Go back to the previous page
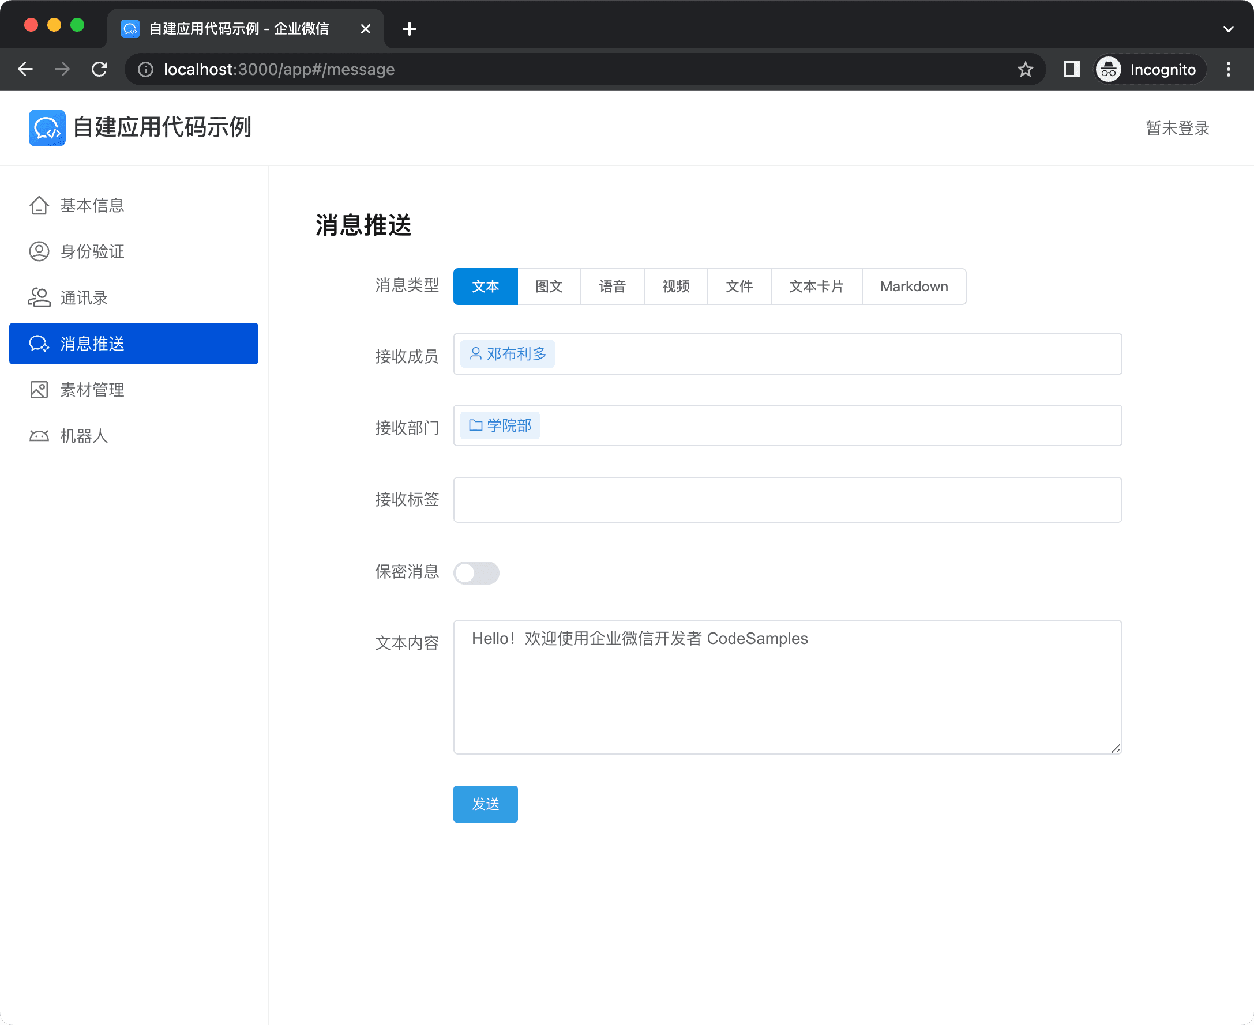Viewport: 1254px width, 1025px height. click(x=25, y=69)
